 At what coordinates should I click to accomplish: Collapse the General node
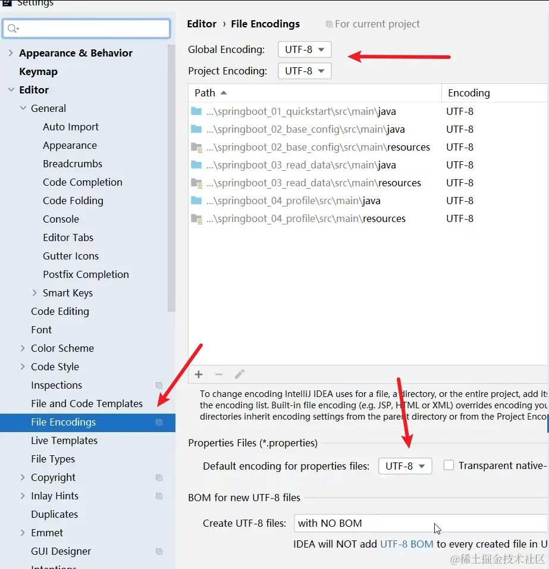pos(23,108)
